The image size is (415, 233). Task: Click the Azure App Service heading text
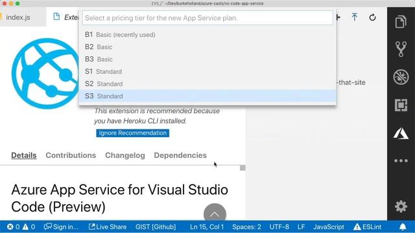point(119,198)
